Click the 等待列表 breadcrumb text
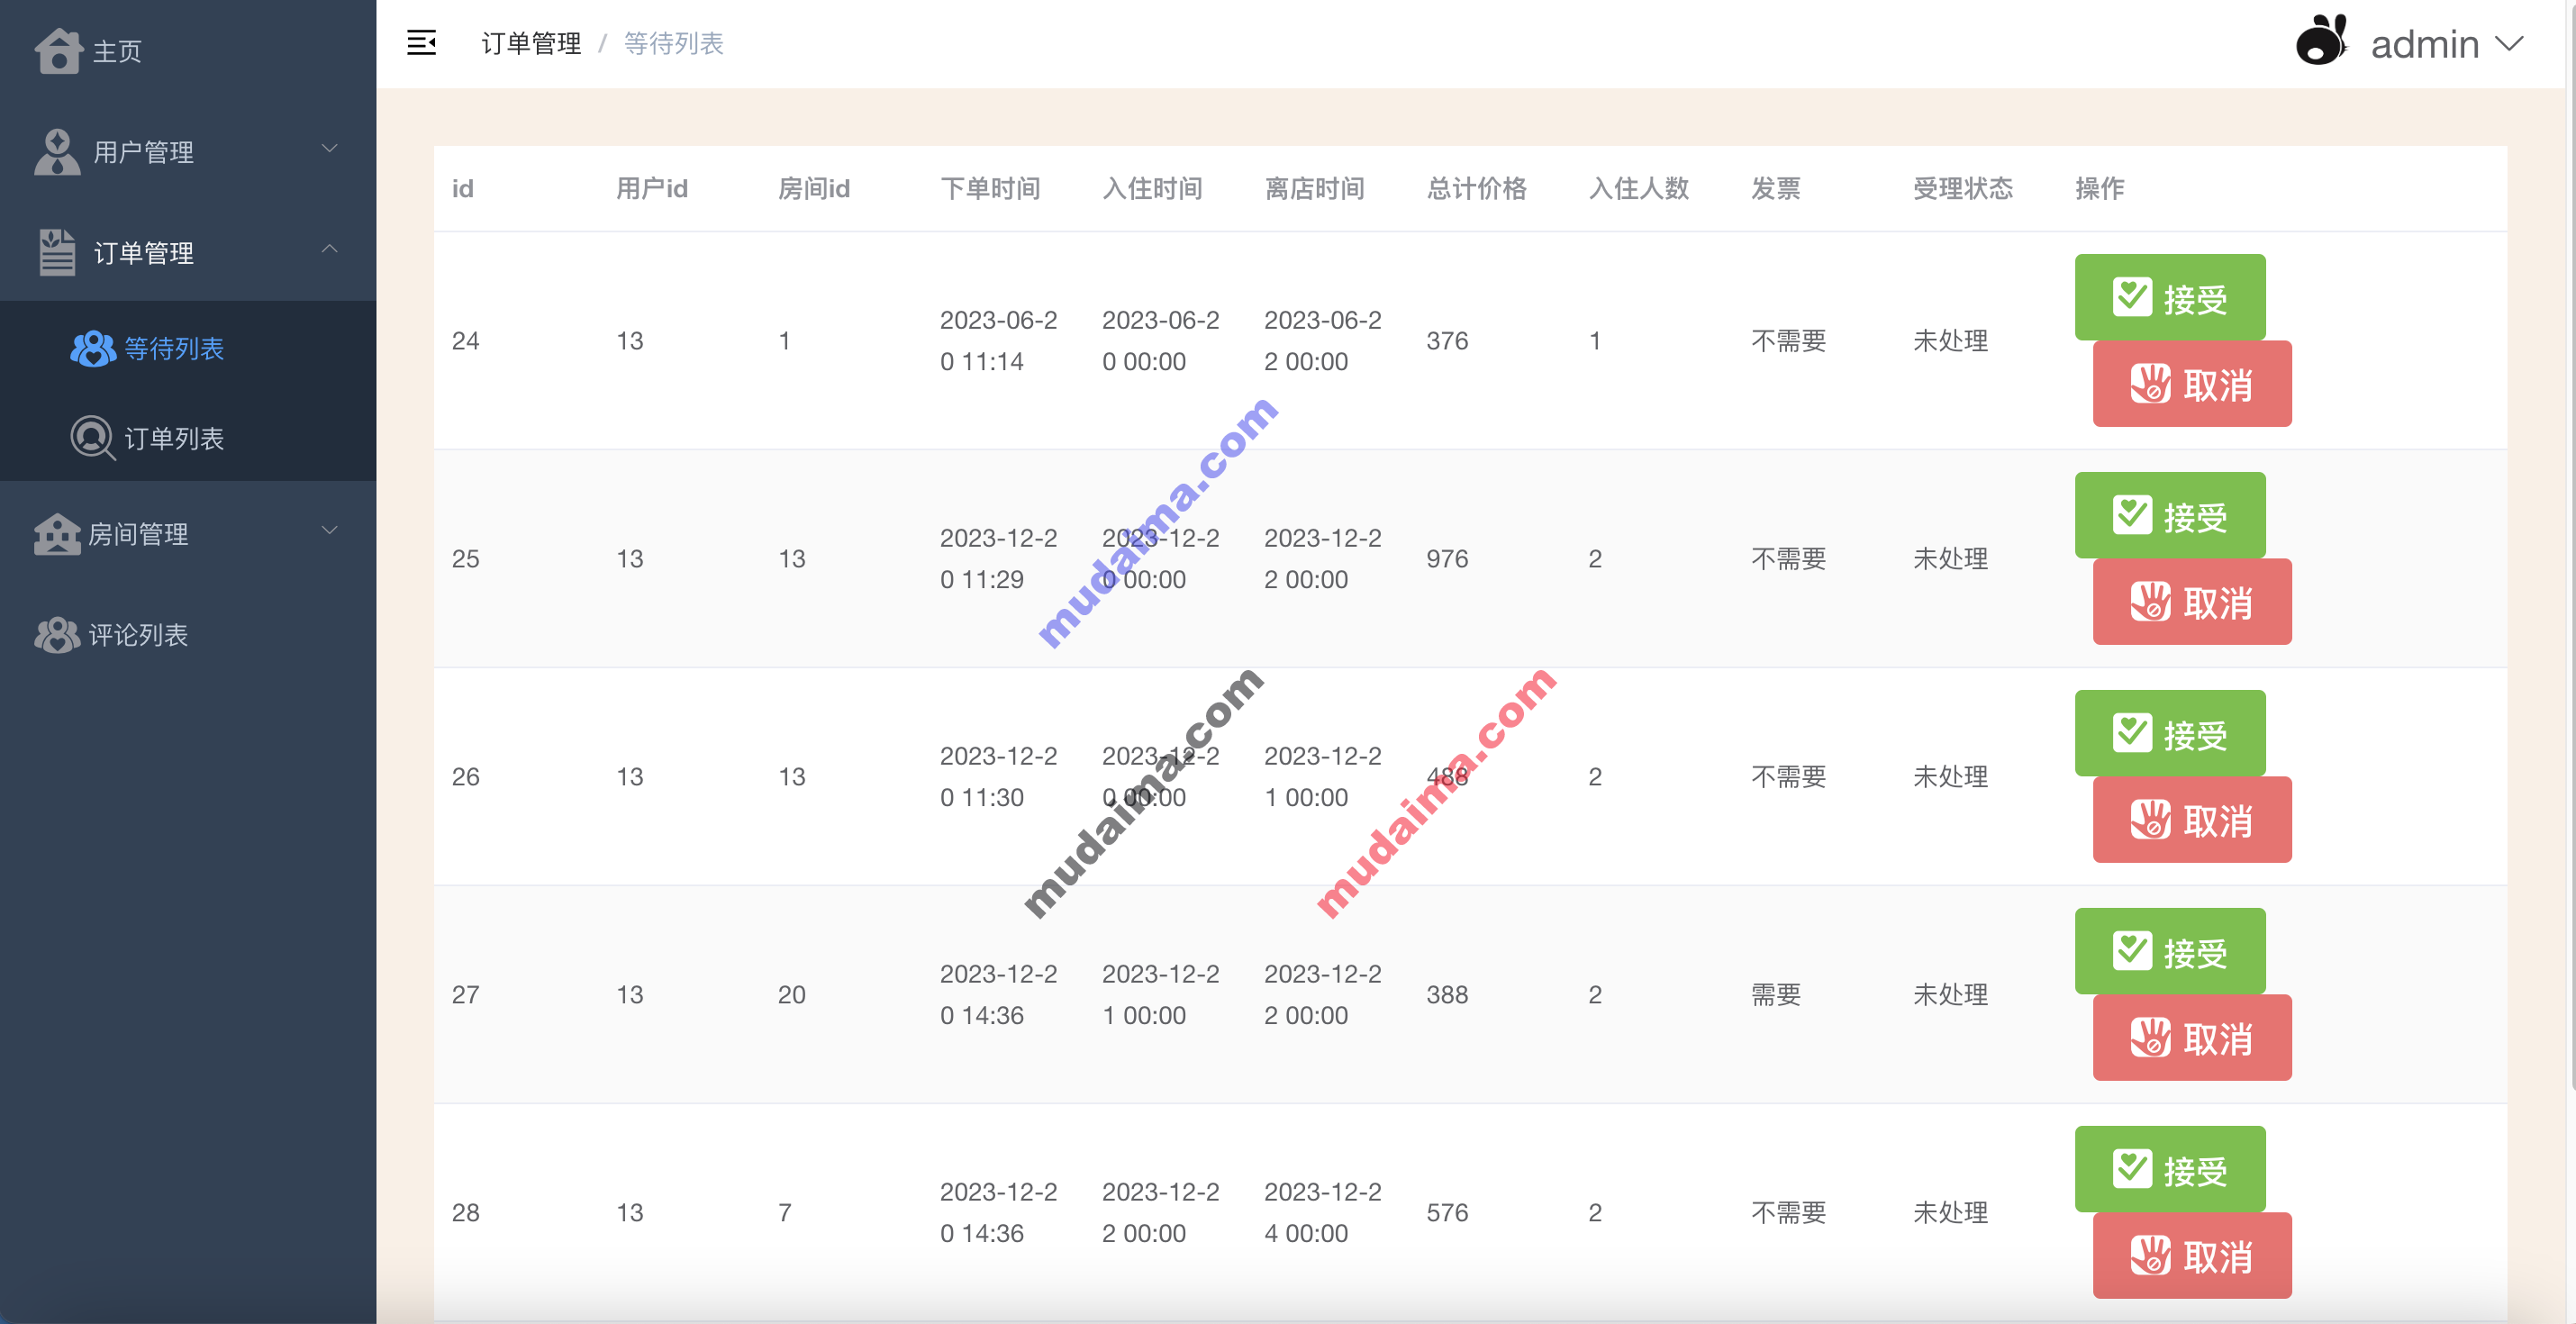2576x1324 pixels. [673, 43]
